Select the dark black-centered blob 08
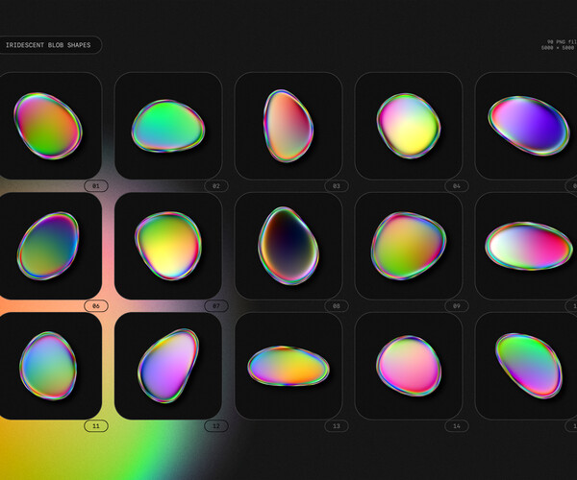Image resolution: width=577 pixels, height=480 pixels. pyautogui.click(x=288, y=246)
